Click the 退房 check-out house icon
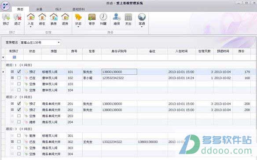Image resolution: width=257 pixels, height=160 pixels. point(65,17)
